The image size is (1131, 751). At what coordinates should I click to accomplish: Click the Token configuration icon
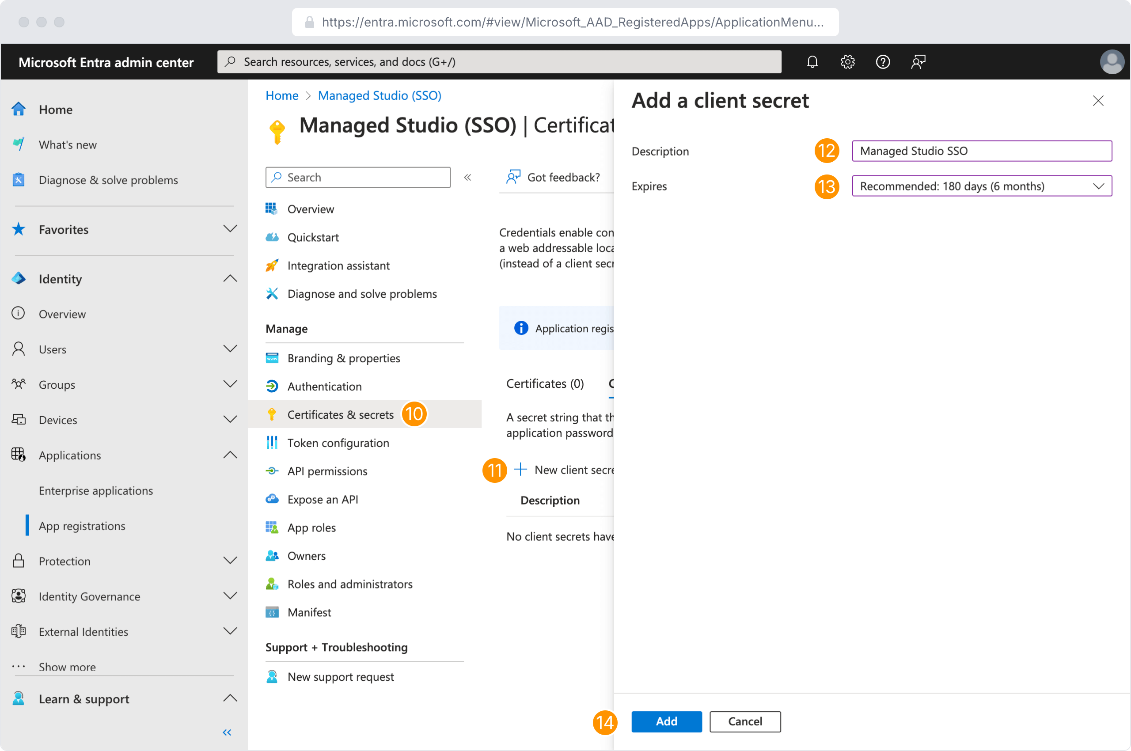pyautogui.click(x=272, y=443)
